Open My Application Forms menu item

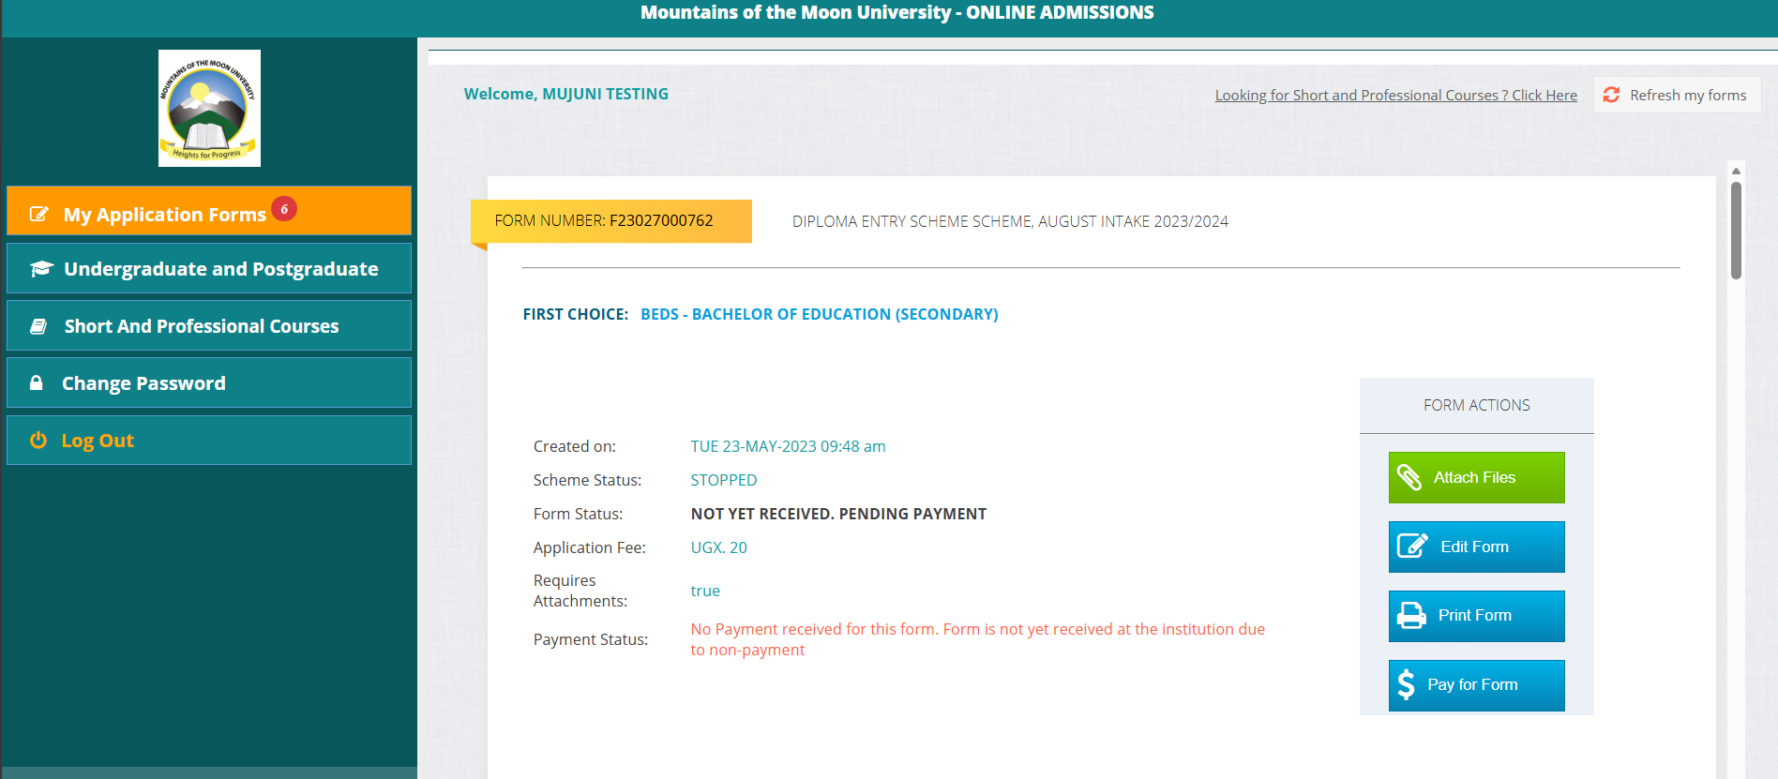coord(165,215)
